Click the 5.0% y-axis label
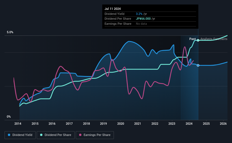This screenshot has height=143, width=232. pos(10,32)
